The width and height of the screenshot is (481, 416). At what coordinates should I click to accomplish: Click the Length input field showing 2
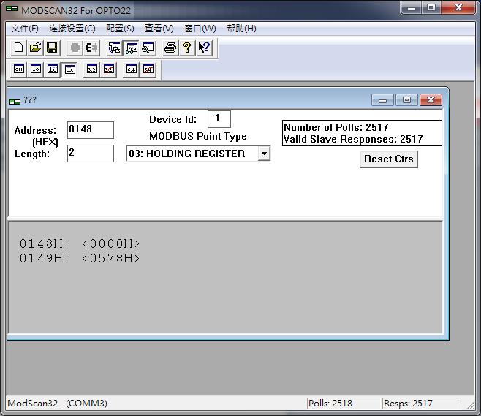pos(91,154)
